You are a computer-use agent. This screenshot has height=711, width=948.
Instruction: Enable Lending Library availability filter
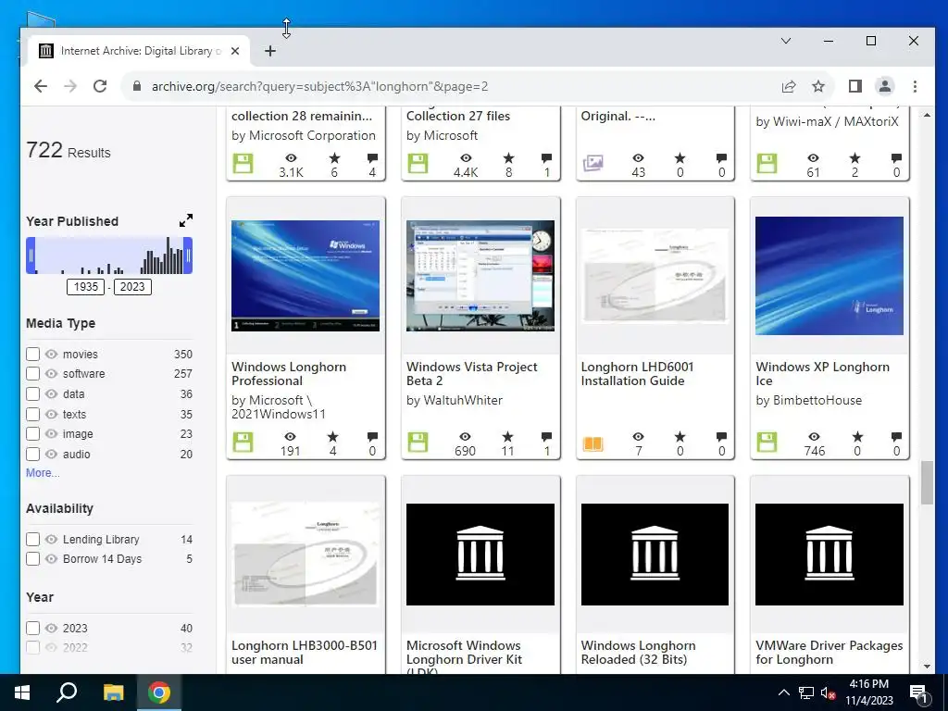pyautogui.click(x=32, y=539)
